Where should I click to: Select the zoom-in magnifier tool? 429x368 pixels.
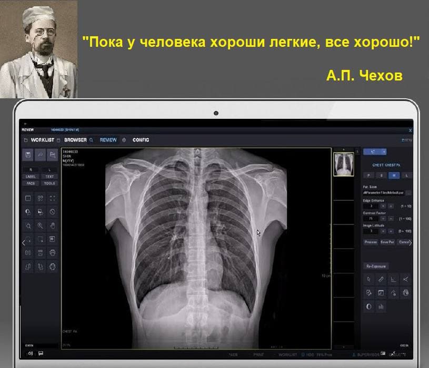tap(40, 226)
